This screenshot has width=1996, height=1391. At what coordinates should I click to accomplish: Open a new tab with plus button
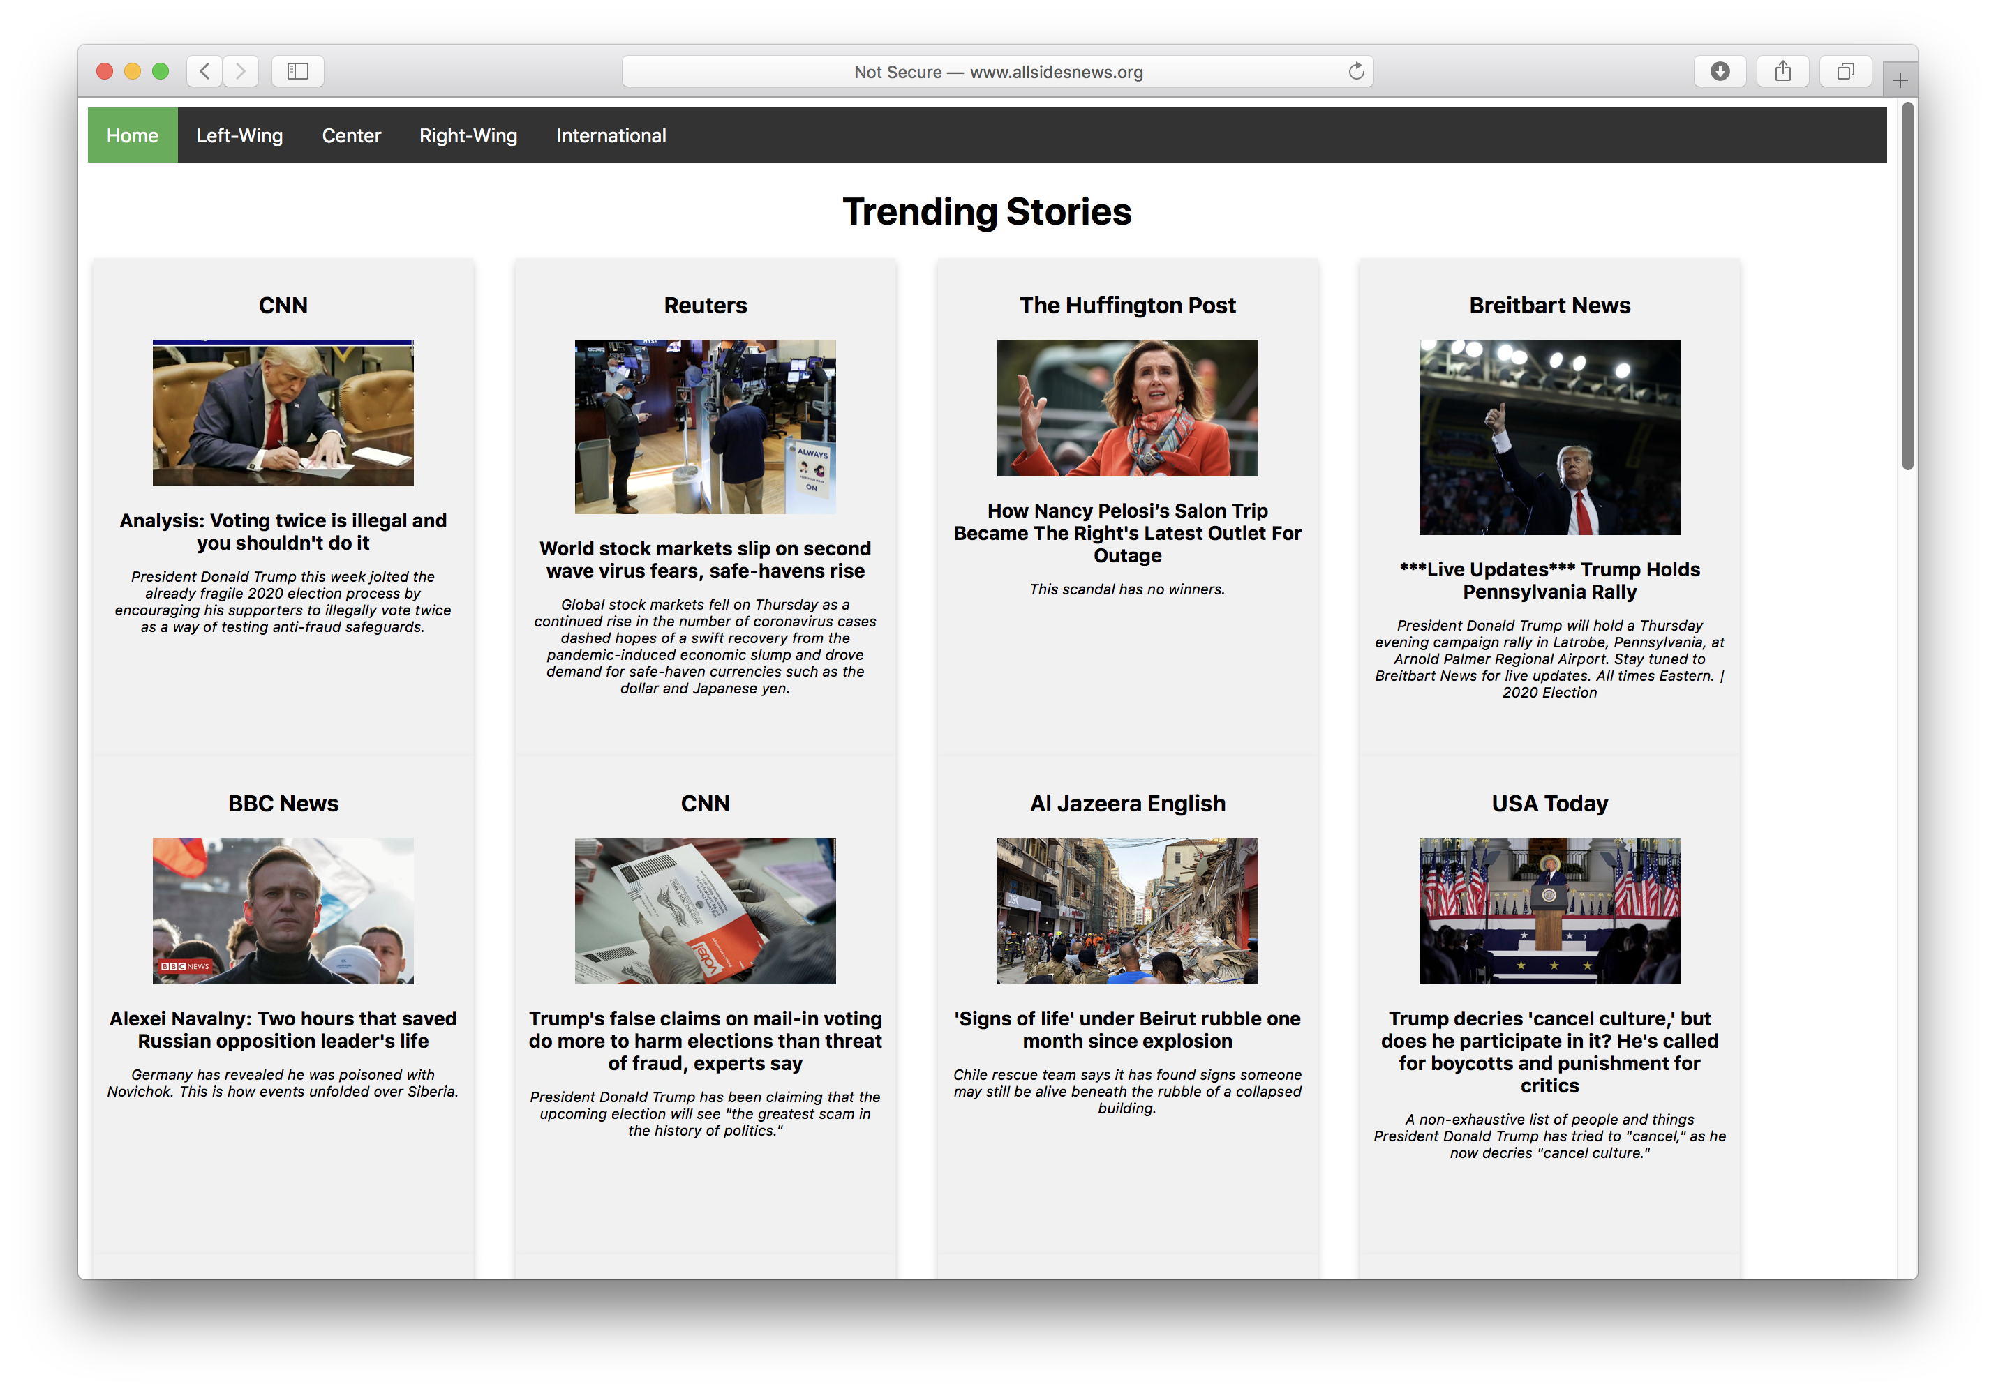[1900, 80]
